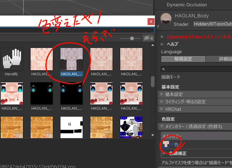Click the HAOLAN_Body material name
The image size is (232, 168).
click(x=191, y=16)
